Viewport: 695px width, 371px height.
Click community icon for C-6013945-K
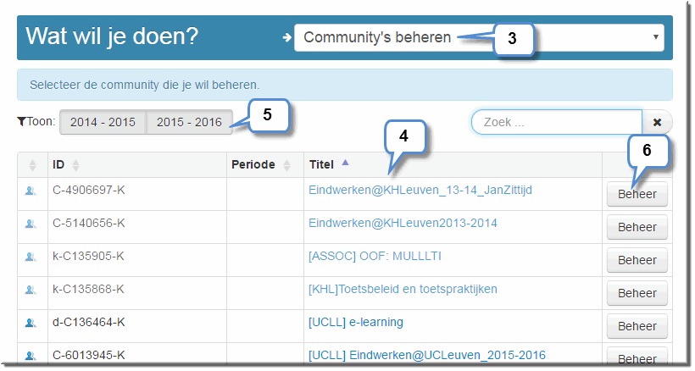pos(31,356)
